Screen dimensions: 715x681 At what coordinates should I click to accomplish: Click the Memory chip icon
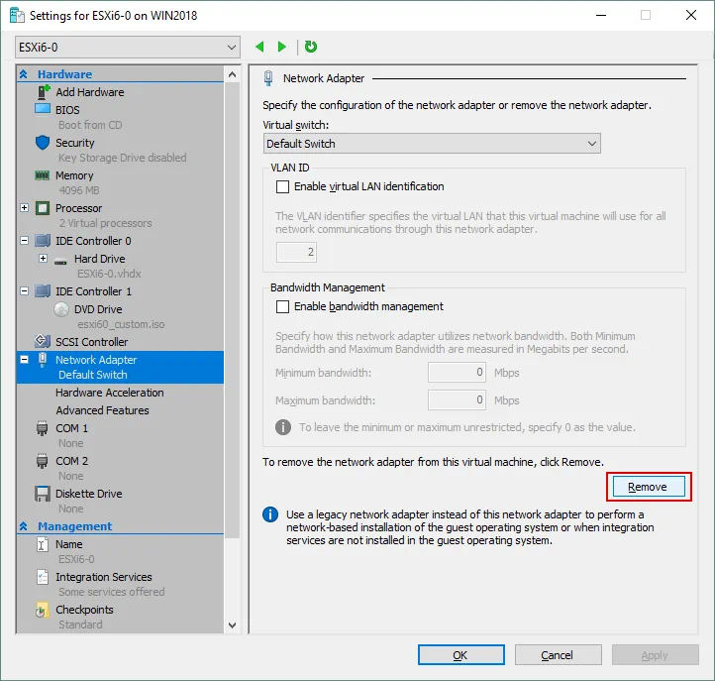click(43, 175)
